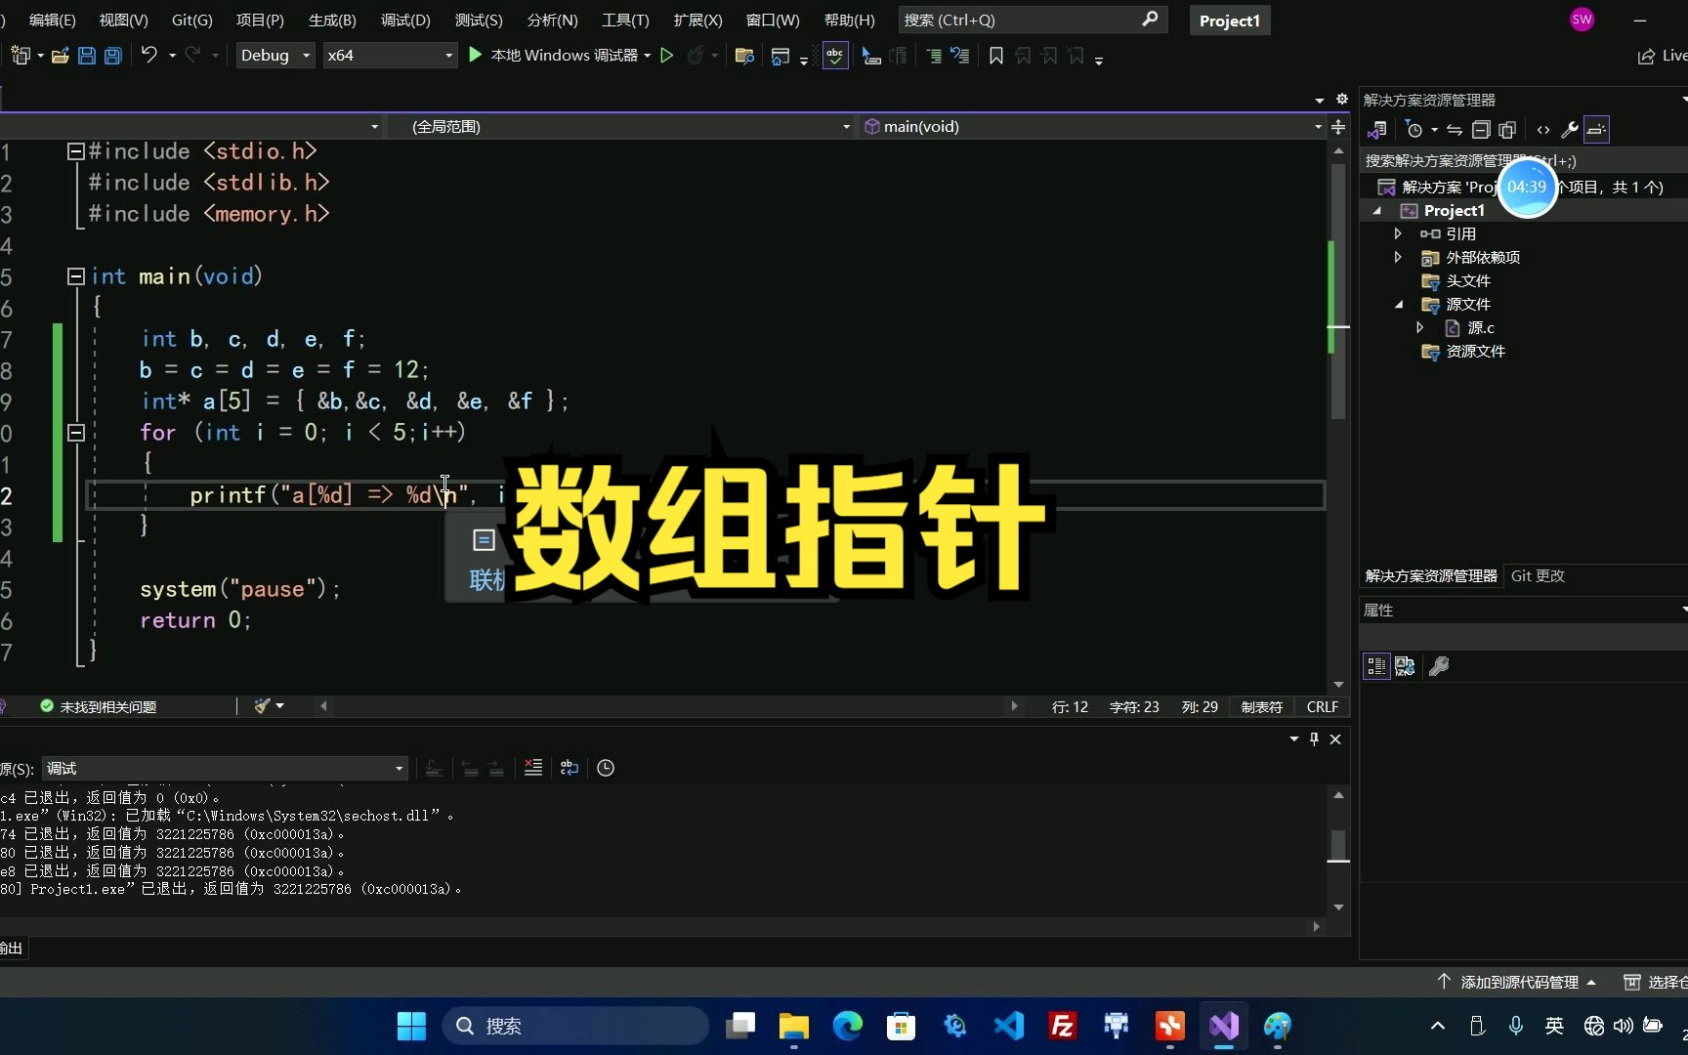Enable word wrap in the output window
Viewport: 1688px width, 1055px height.
570,768
